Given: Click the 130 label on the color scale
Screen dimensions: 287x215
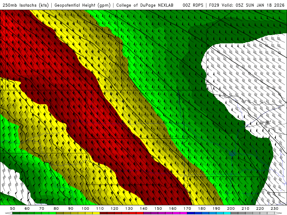Looking at the screenshot, I should coord(129,209).
